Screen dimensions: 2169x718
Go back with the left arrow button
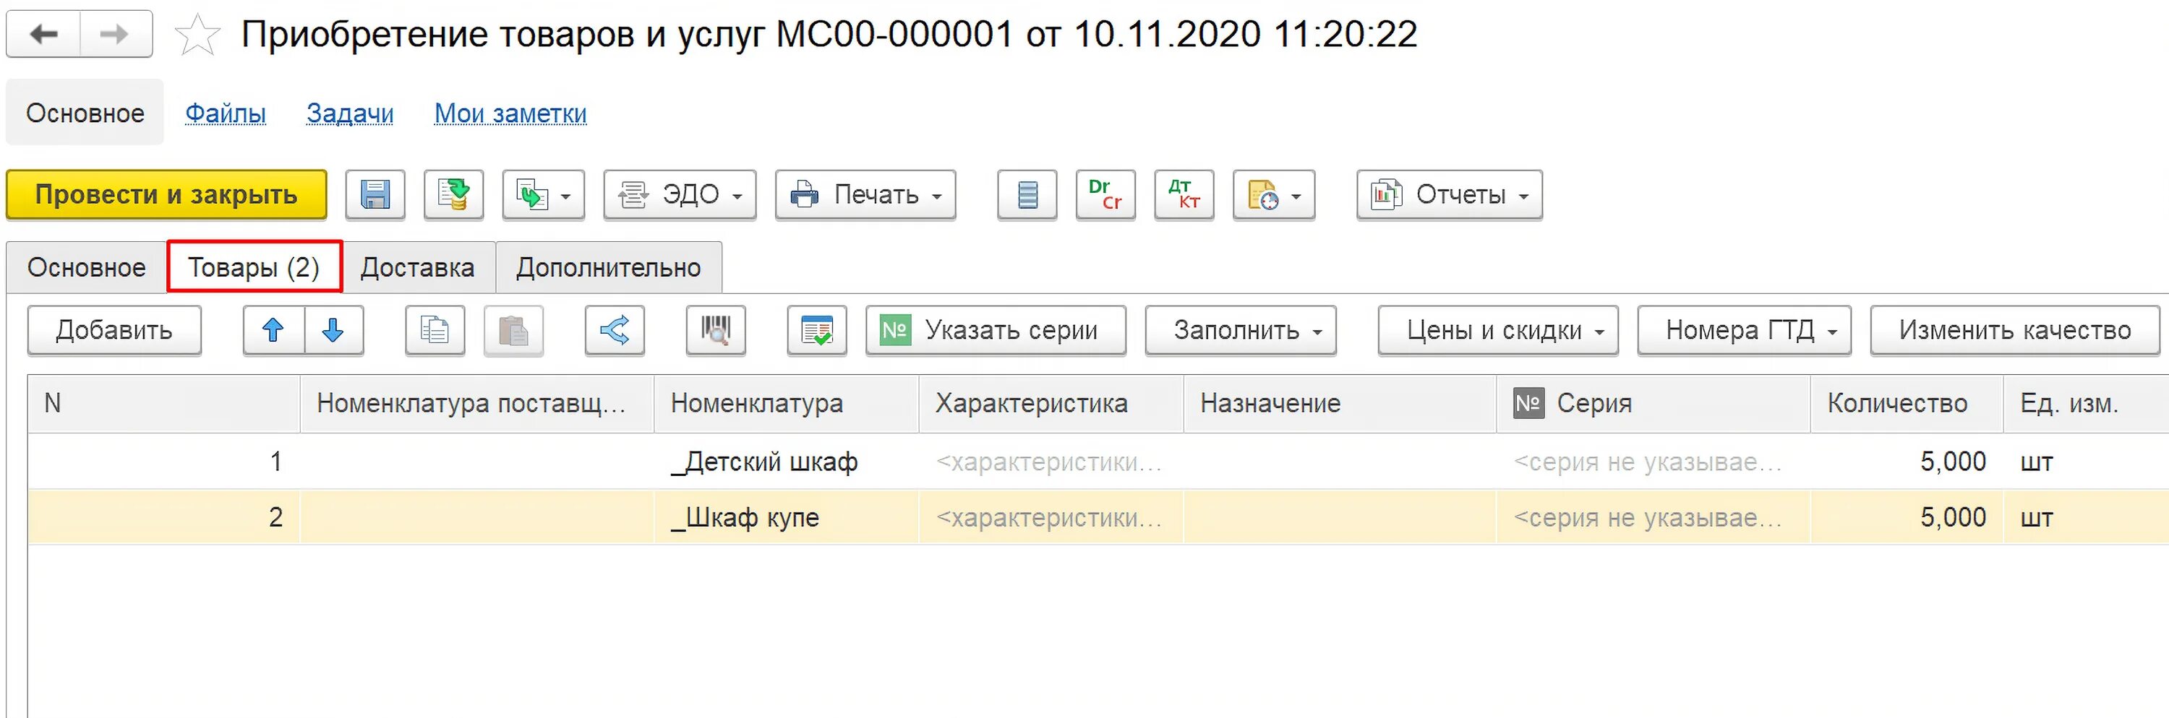pos(44,35)
